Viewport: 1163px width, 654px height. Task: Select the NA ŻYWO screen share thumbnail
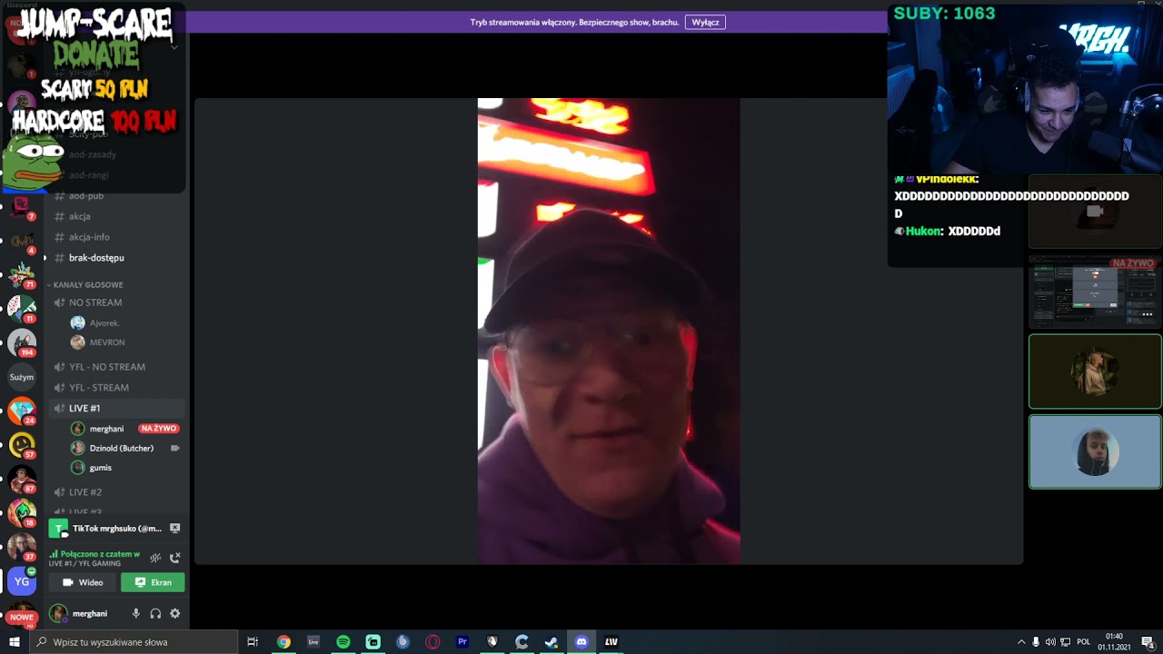click(1095, 292)
